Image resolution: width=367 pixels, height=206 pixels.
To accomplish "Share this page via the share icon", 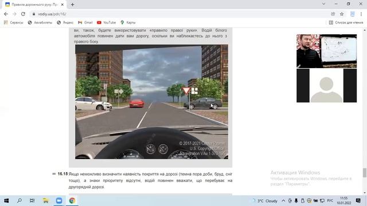I will pos(333,14).
